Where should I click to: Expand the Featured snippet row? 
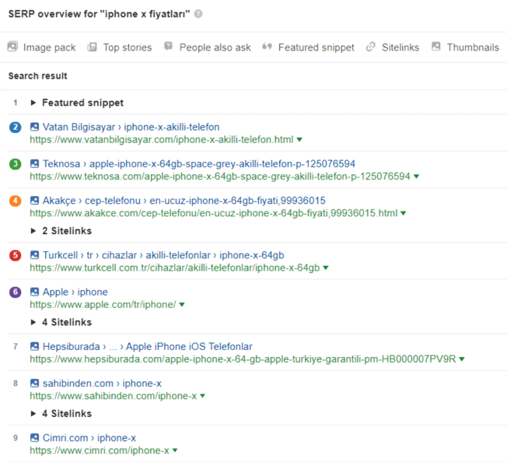(33, 103)
